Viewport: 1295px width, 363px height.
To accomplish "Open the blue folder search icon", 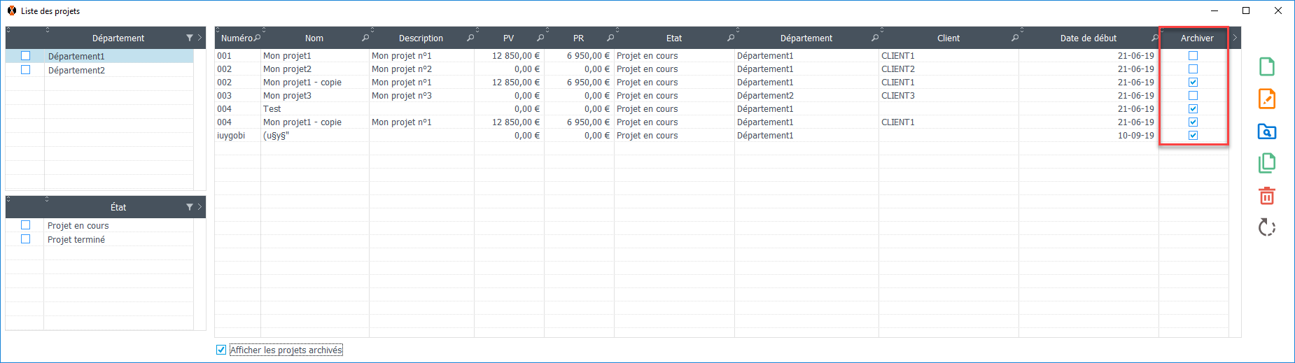I will point(1266,131).
